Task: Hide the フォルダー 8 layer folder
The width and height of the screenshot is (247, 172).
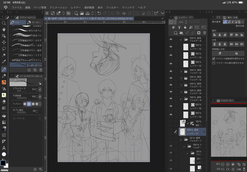Action: (x=171, y=39)
